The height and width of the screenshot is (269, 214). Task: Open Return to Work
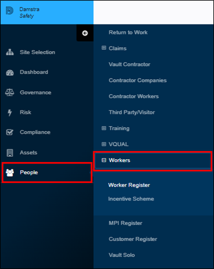(128, 33)
